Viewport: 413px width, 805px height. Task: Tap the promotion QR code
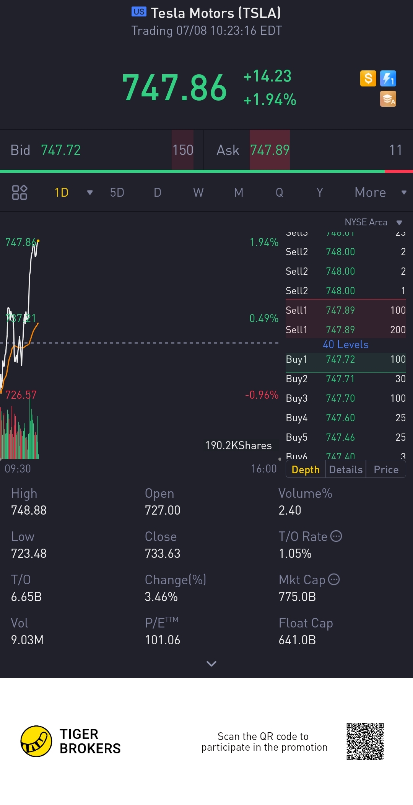(x=365, y=741)
